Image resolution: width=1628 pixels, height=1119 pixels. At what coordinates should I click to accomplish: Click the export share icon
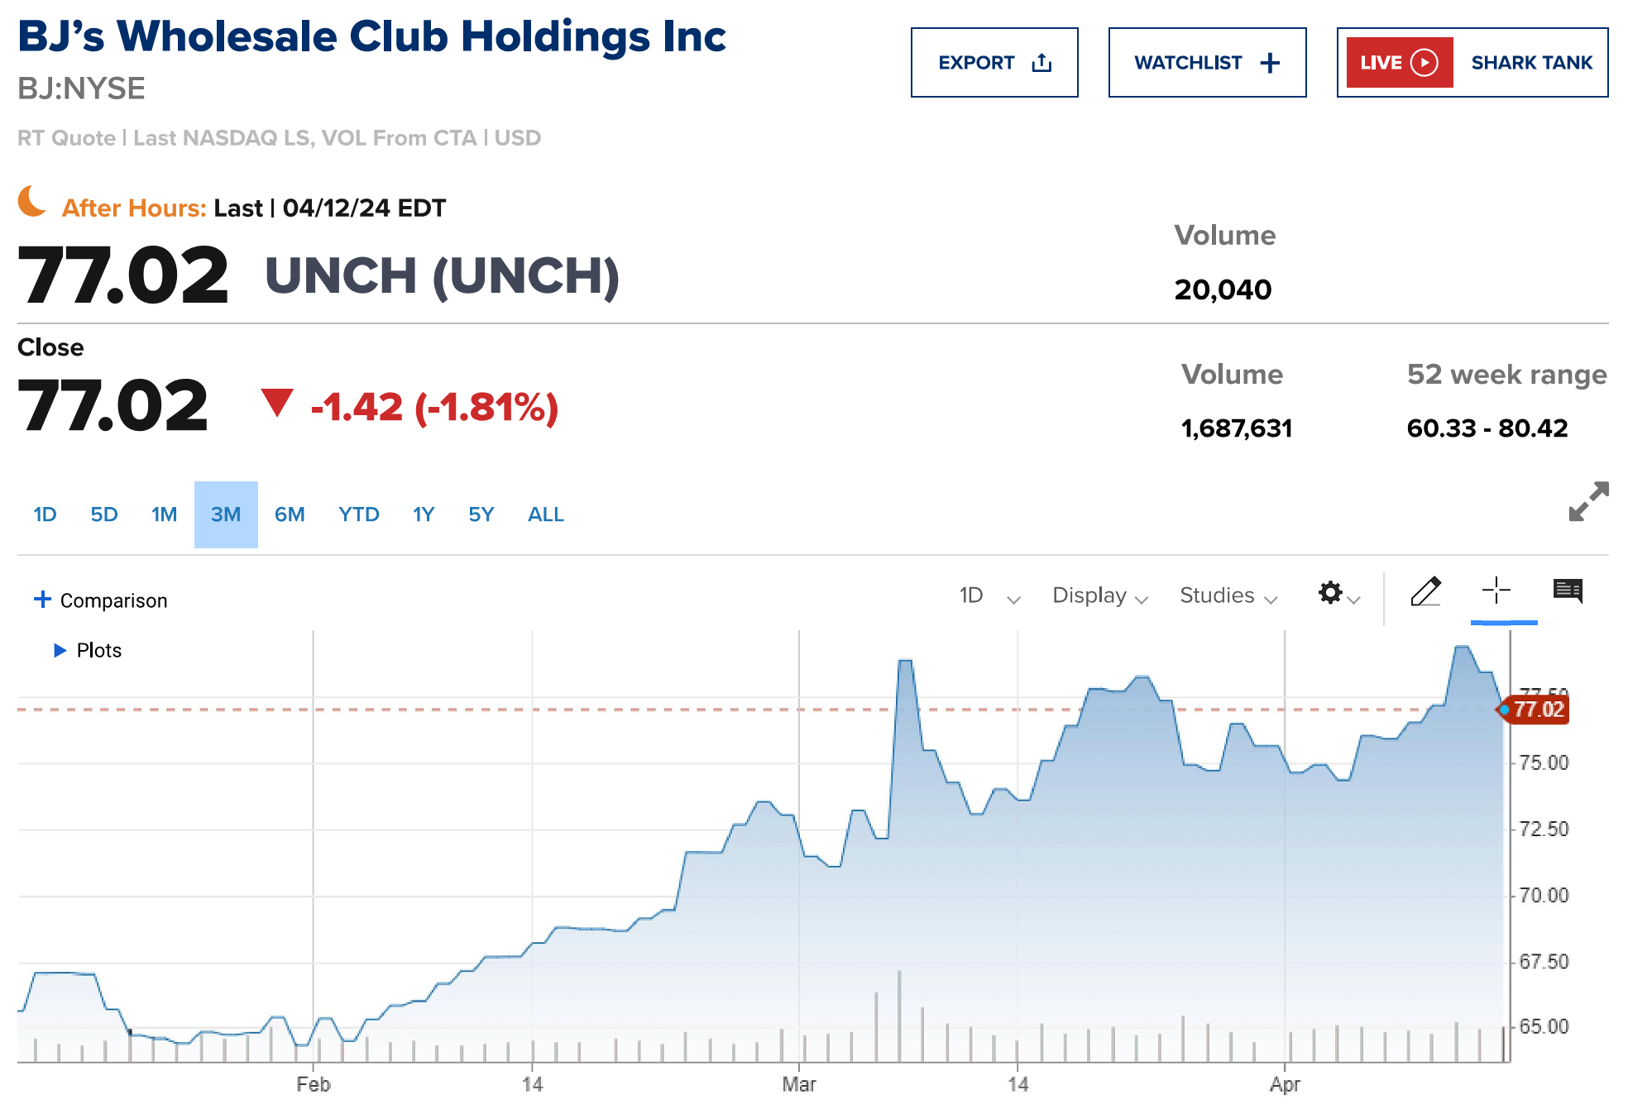click(x=1041, y=63)
